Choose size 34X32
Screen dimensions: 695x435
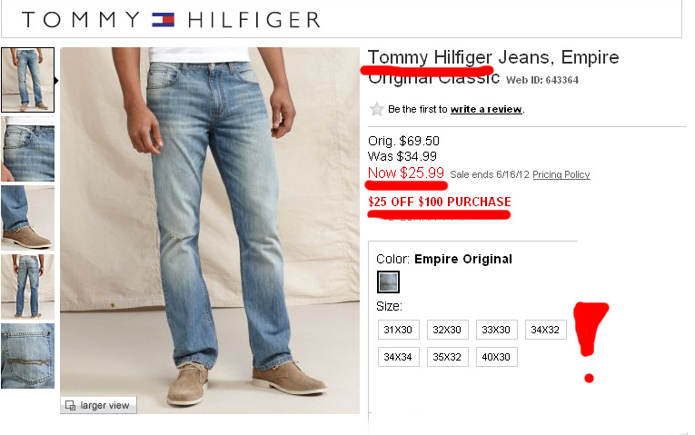click(x=546, y=330)
